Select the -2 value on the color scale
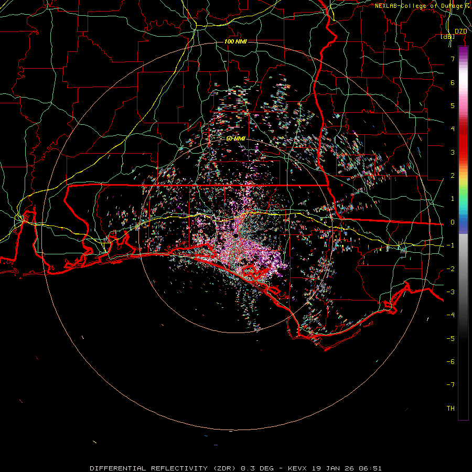The image size is (472, 472). [x=450, y=269]
